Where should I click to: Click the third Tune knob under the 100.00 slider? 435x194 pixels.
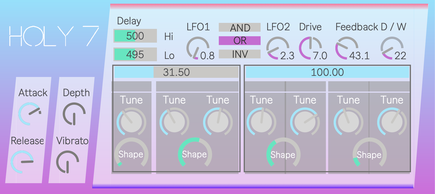349,122
